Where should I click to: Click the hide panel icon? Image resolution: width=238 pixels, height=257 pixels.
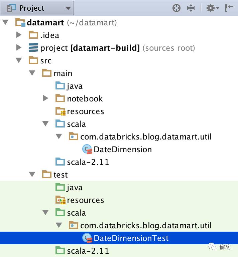pyautogui.click(x=229, y=8)
